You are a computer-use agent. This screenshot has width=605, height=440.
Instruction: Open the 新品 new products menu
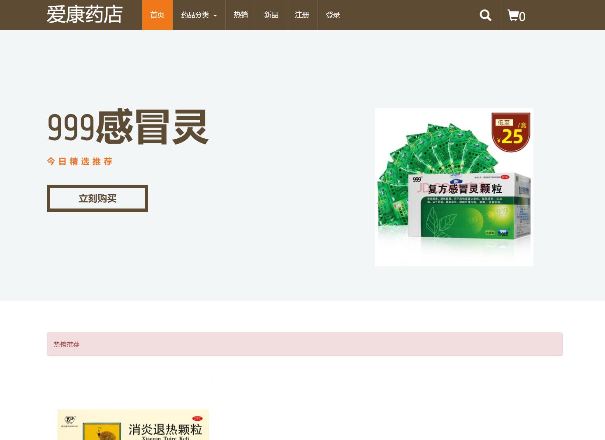(271, 15)
